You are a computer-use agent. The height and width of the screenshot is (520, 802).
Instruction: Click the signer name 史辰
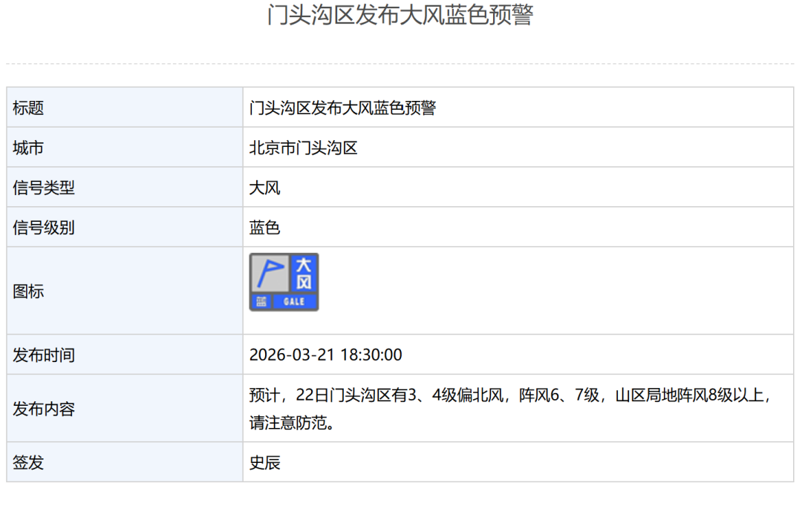[x=264, y=463]
